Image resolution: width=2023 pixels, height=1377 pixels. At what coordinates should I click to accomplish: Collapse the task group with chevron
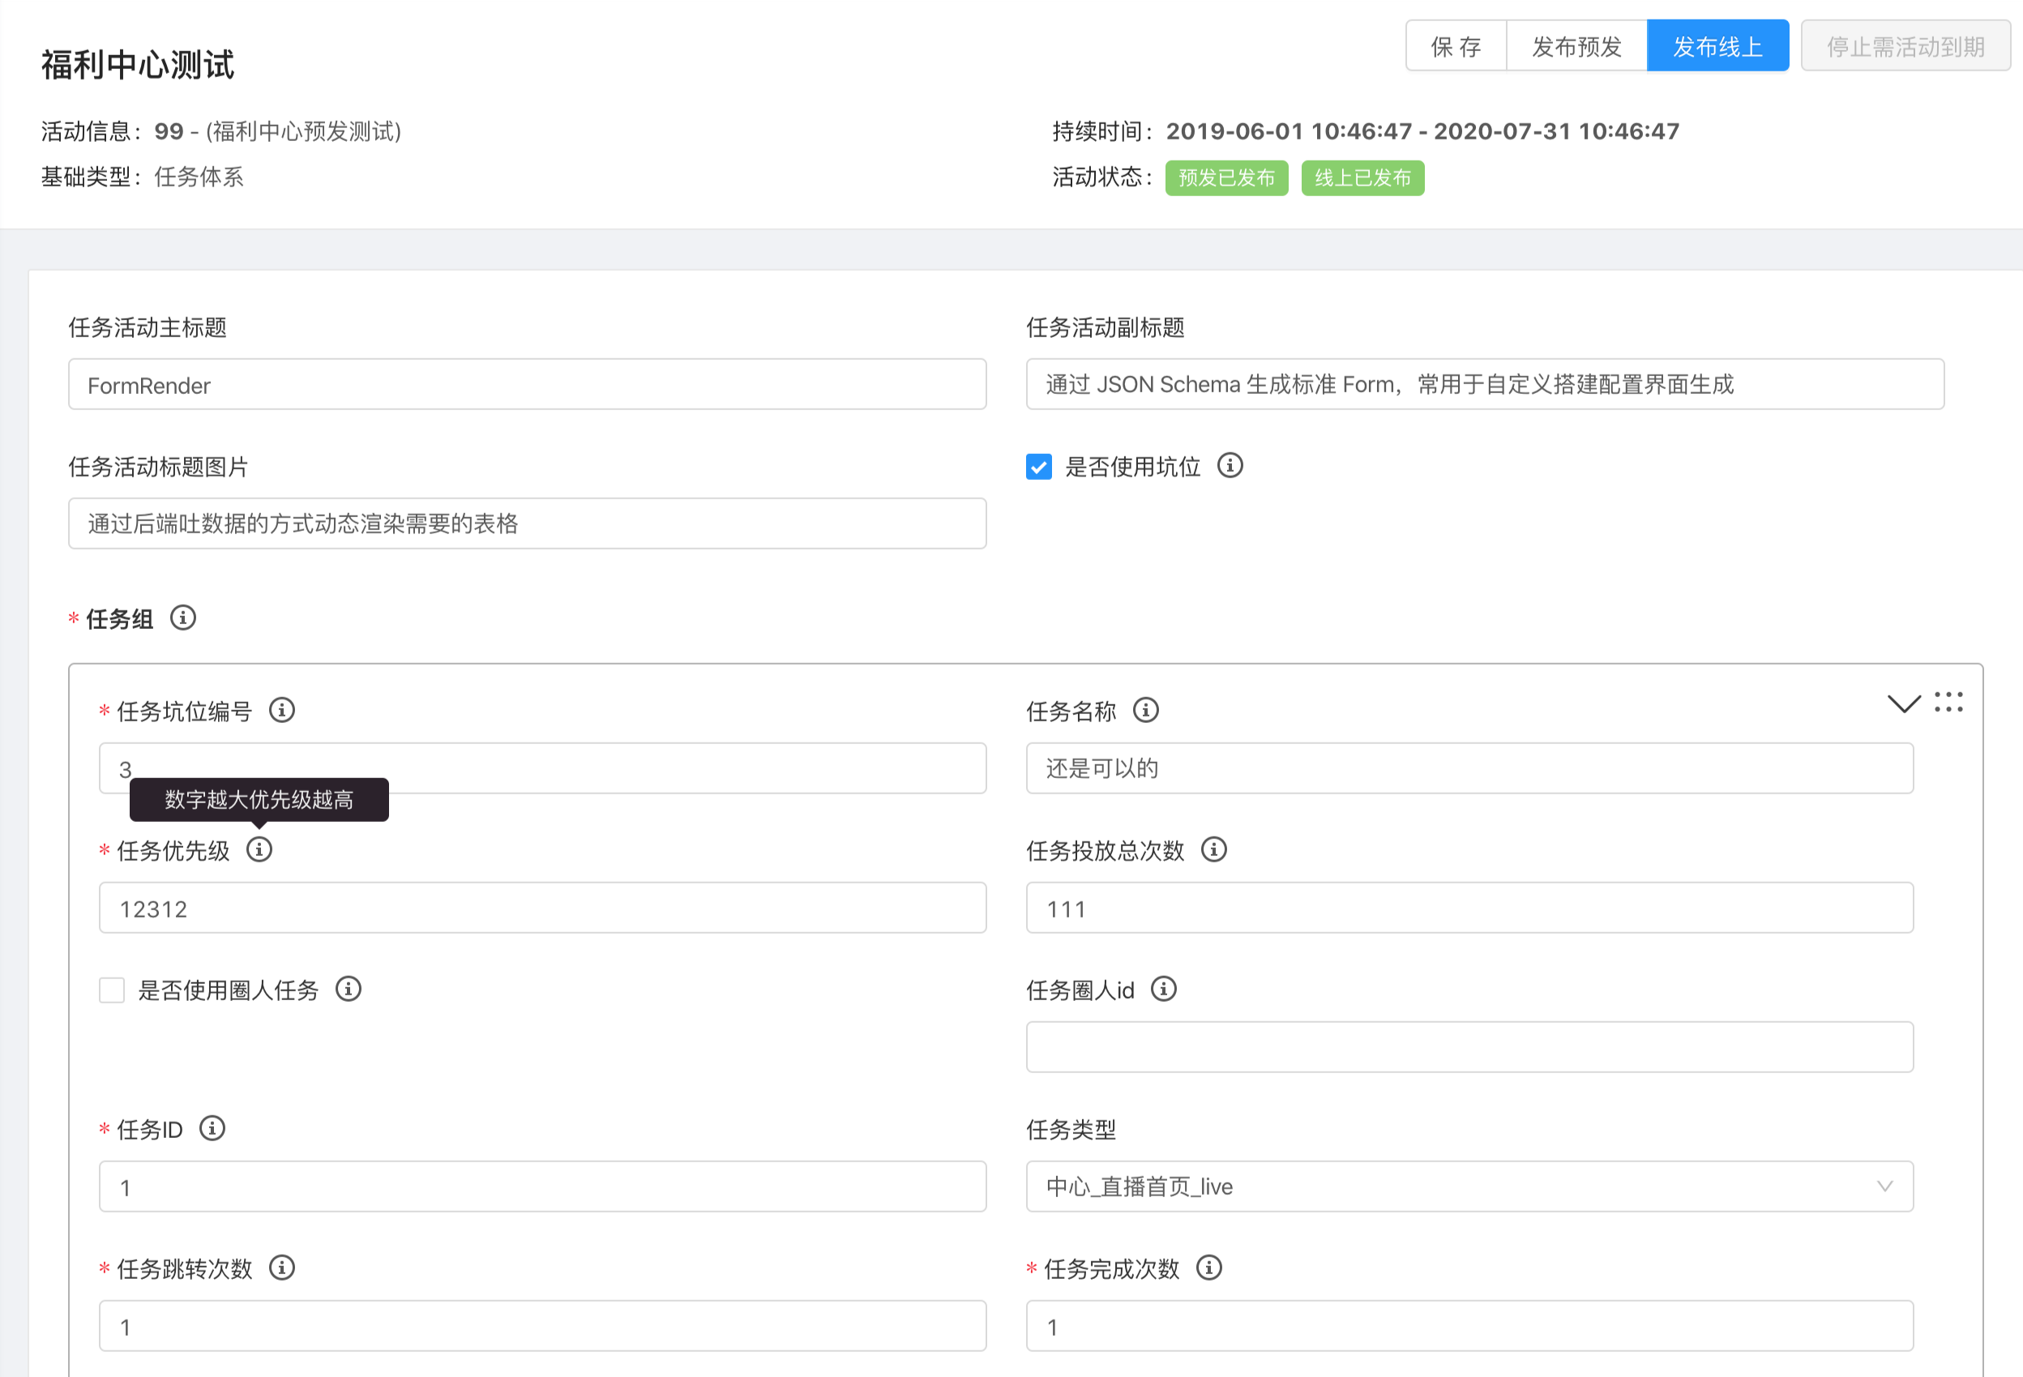(x=1904, y=703)
